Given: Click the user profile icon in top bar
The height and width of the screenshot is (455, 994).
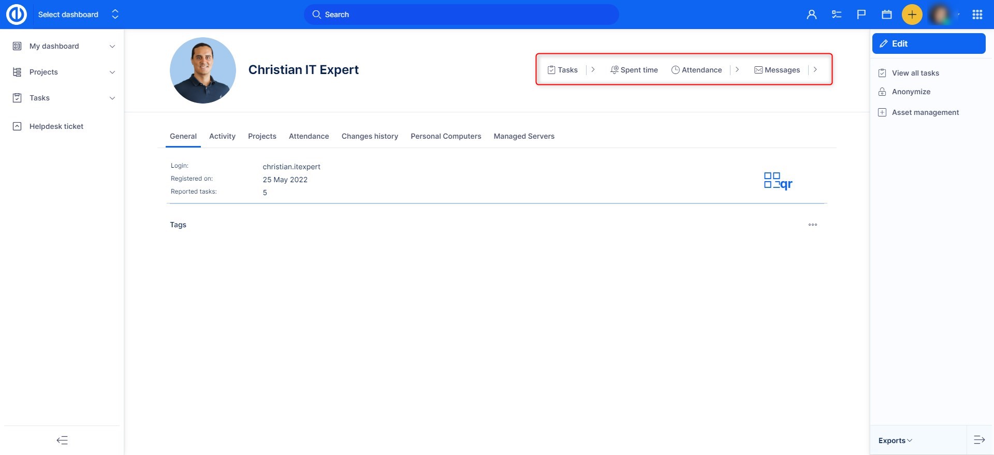Looking at the screenshot, I should coord(811,14).
